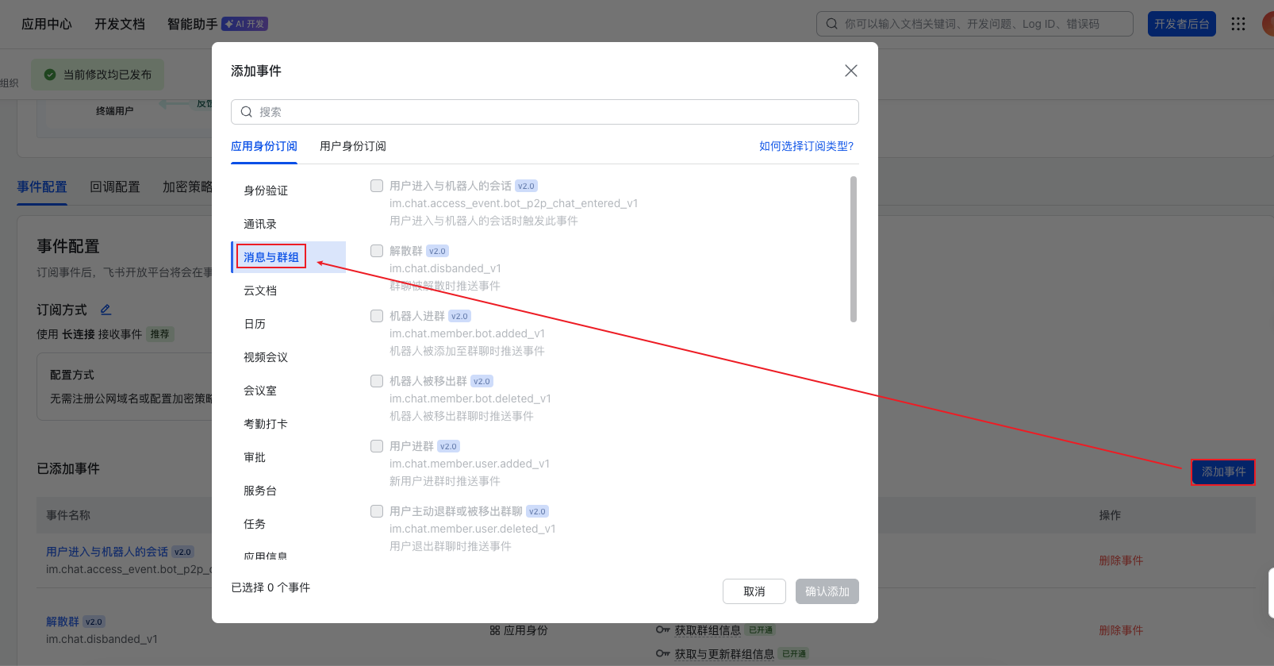Screen dimensions: 1274x666
Task: Click edit pencil icon beside 订阅方式
Action: (106, 310)
